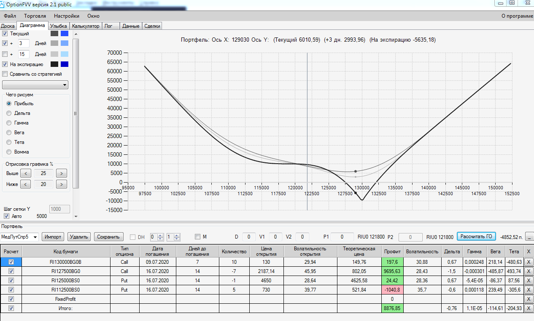
Task: Uncheck Расчет for FixedProfit row
Action: coord(11,299)
